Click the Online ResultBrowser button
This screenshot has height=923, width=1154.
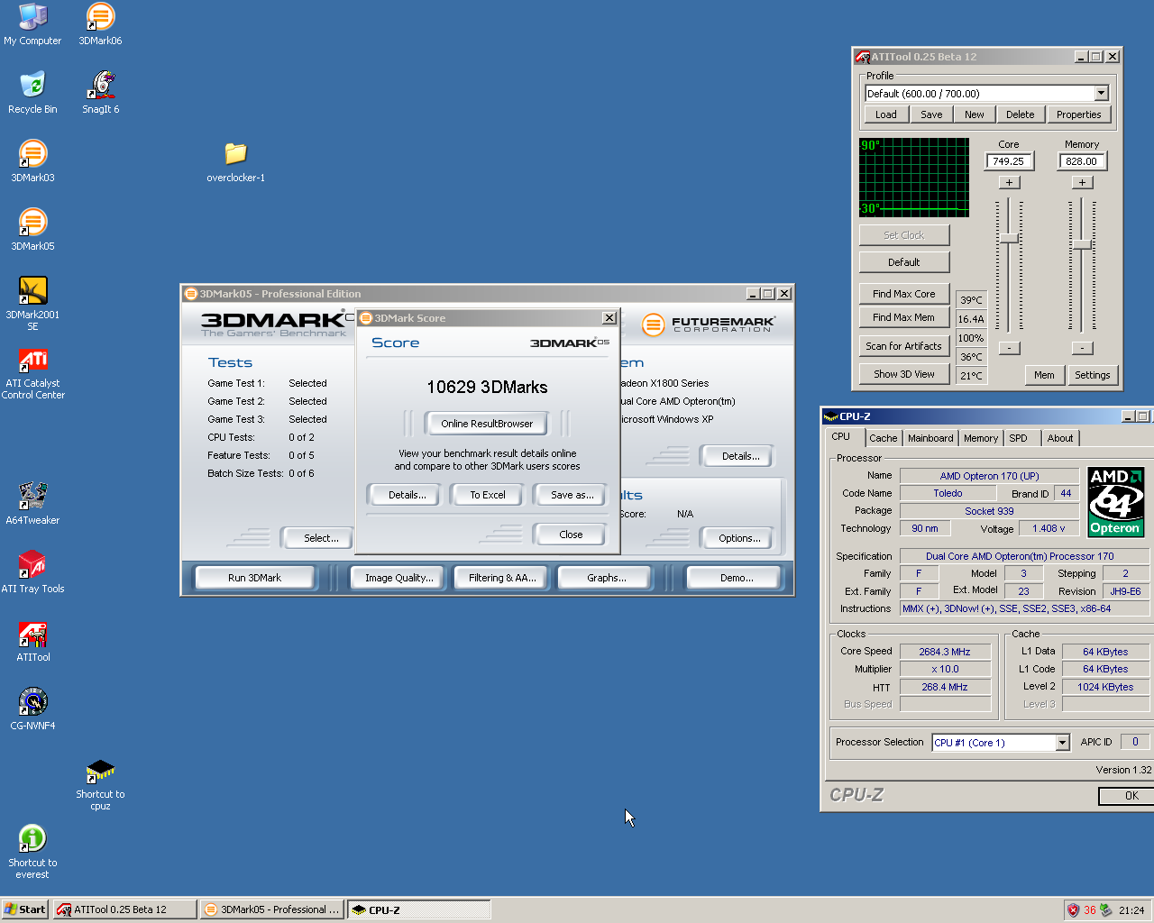(x=487, y=424)
